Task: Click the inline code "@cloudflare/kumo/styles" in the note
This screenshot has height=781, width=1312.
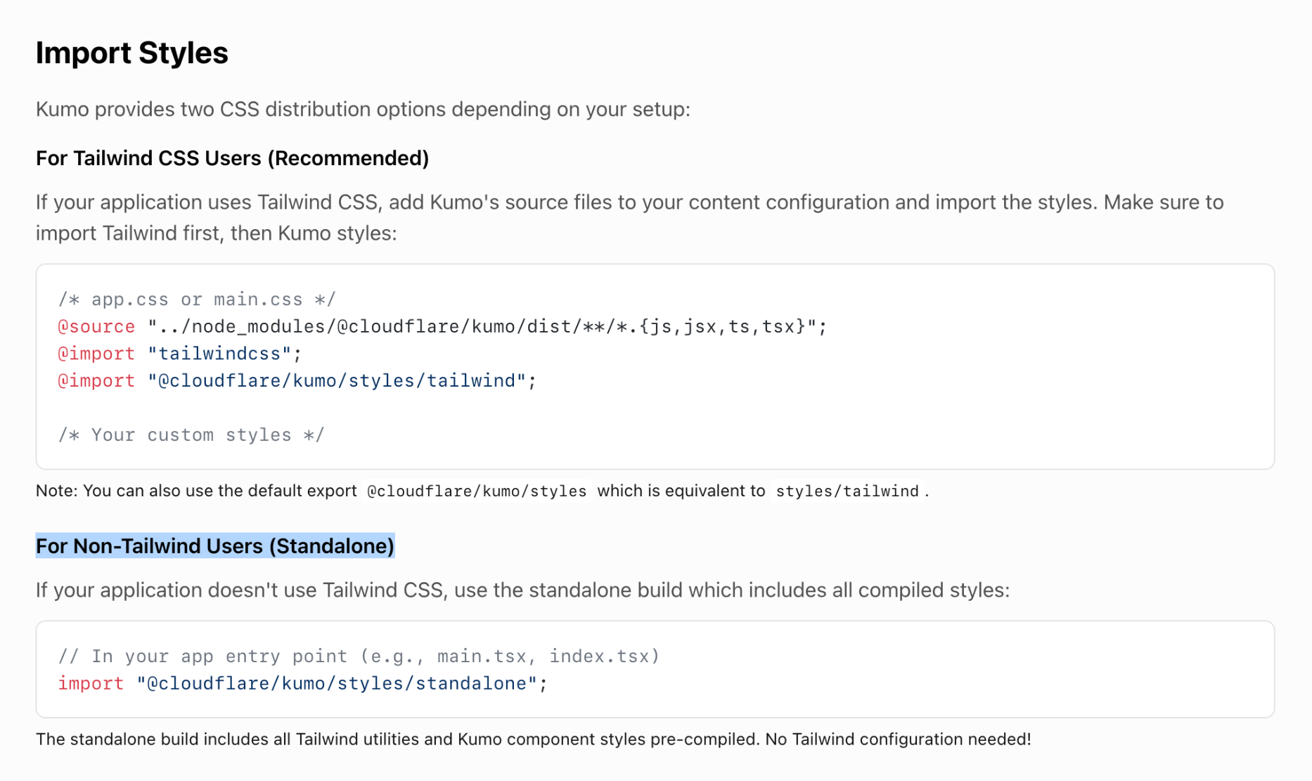Action: coord(477,491)
